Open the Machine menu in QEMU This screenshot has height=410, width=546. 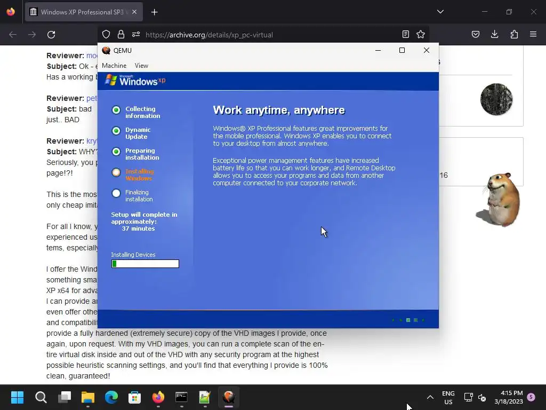[114, 66]
